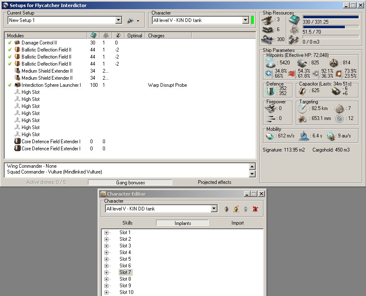366x296 pixels.
Task: Select the Warp Disrupt Probe charge
Action: click(167, 85)
